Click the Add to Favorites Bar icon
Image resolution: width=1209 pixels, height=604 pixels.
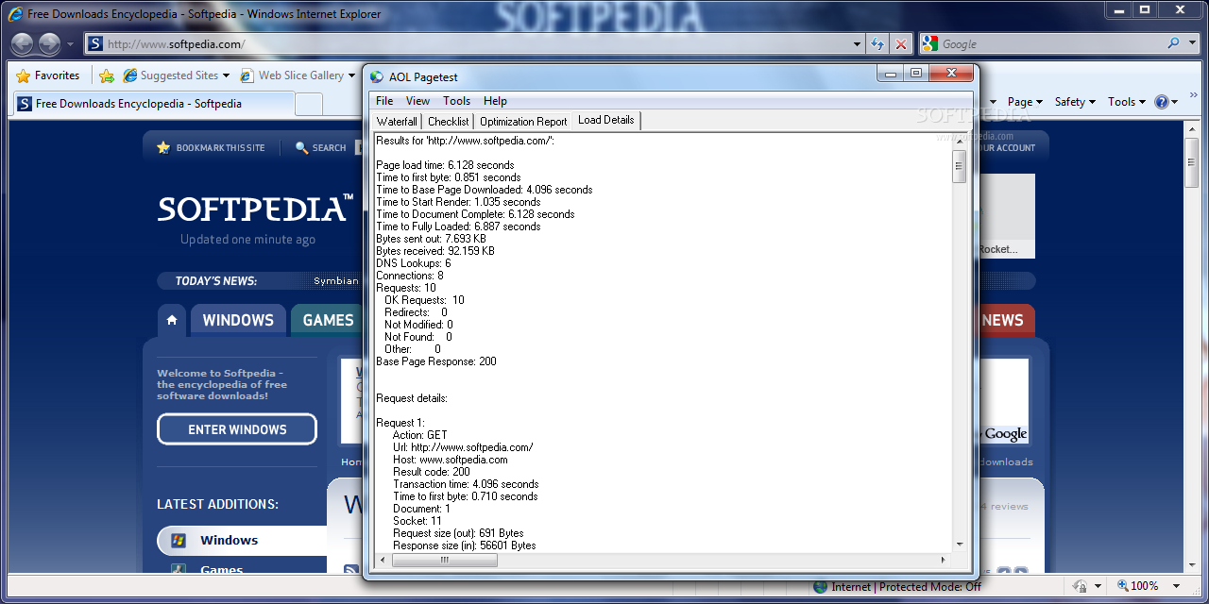tap(107, 75)
